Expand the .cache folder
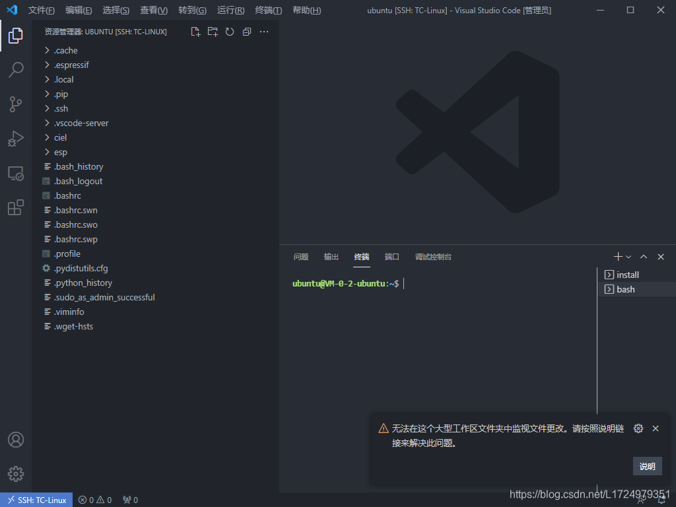 156,50
